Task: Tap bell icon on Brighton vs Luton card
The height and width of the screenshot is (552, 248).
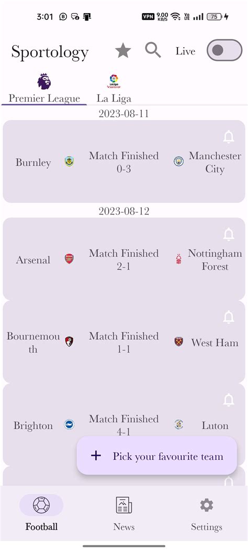Action: [x=229, y=399]
